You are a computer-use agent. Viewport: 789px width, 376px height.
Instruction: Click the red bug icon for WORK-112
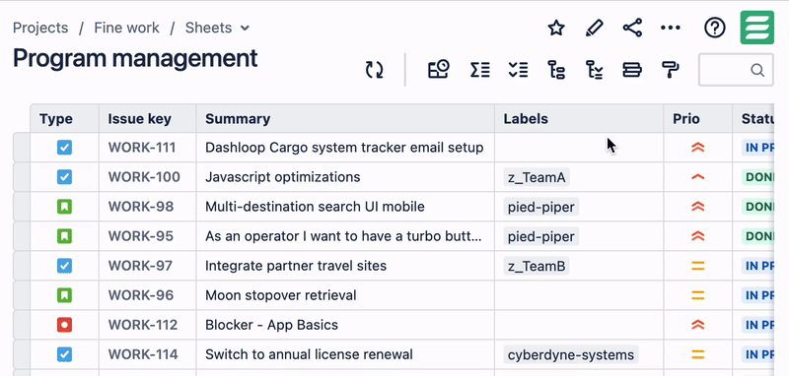click(x=64, y=325)
